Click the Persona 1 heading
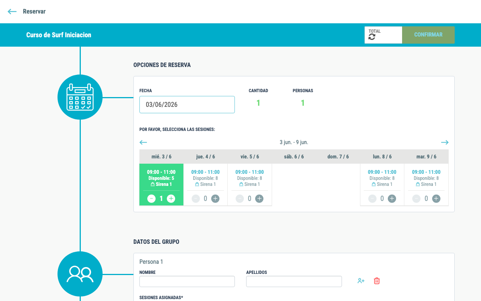The width and height of the screenshot is (481, 301). (x=151, y=262)
